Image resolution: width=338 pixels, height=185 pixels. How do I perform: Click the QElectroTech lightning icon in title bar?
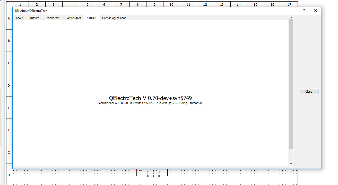click(17, 11)
